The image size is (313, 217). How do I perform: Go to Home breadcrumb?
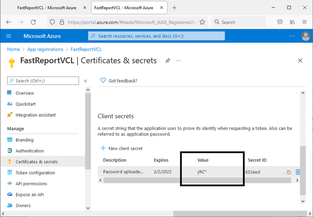13,49
